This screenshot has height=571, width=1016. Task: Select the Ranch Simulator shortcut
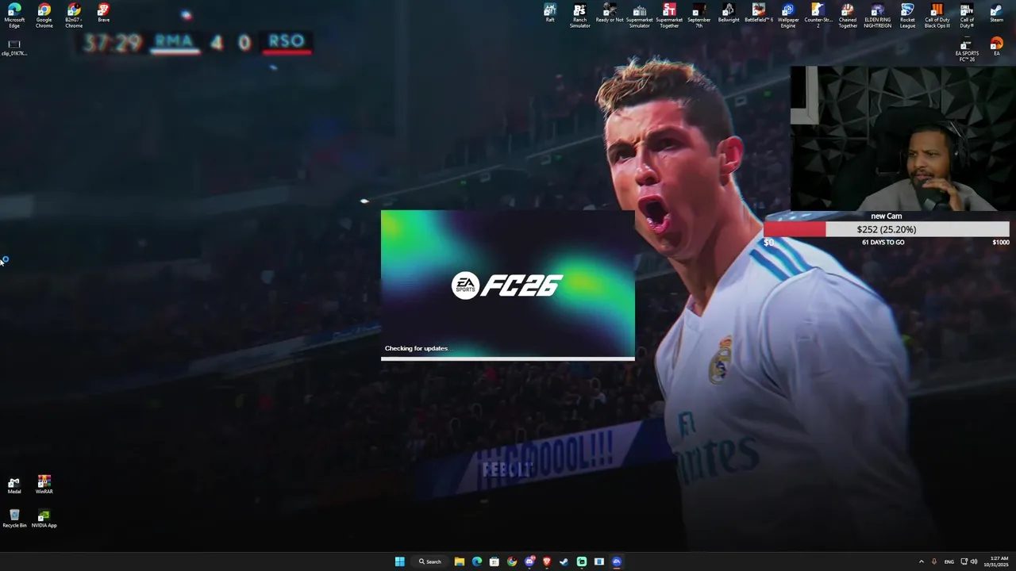pos(579,15)
